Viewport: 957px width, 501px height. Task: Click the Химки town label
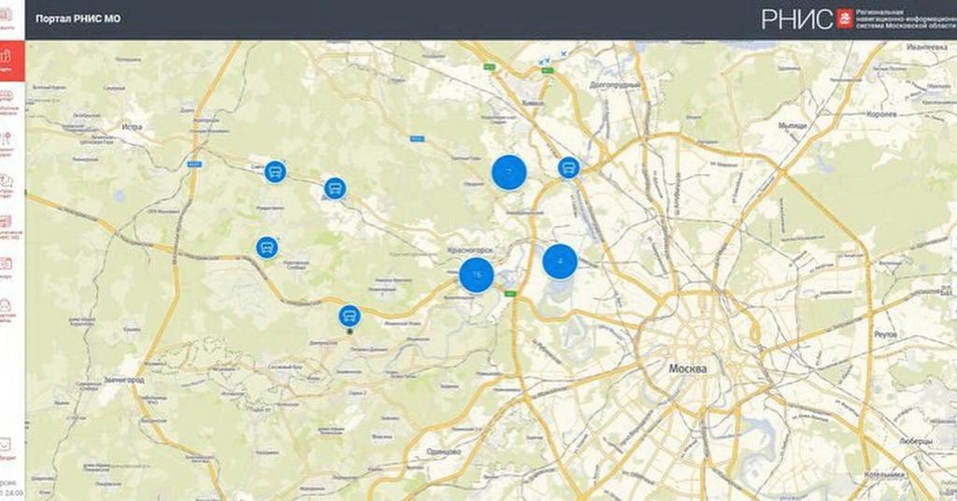533,103
